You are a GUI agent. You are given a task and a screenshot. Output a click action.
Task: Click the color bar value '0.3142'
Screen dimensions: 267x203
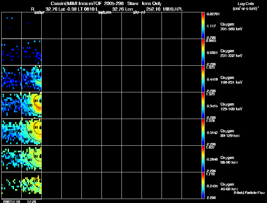pyautogui.click(x=212, y=133)
